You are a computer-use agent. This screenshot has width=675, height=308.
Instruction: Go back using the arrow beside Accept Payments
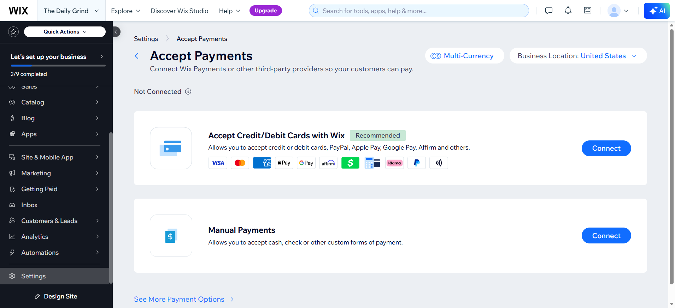(x=137, y=56)
